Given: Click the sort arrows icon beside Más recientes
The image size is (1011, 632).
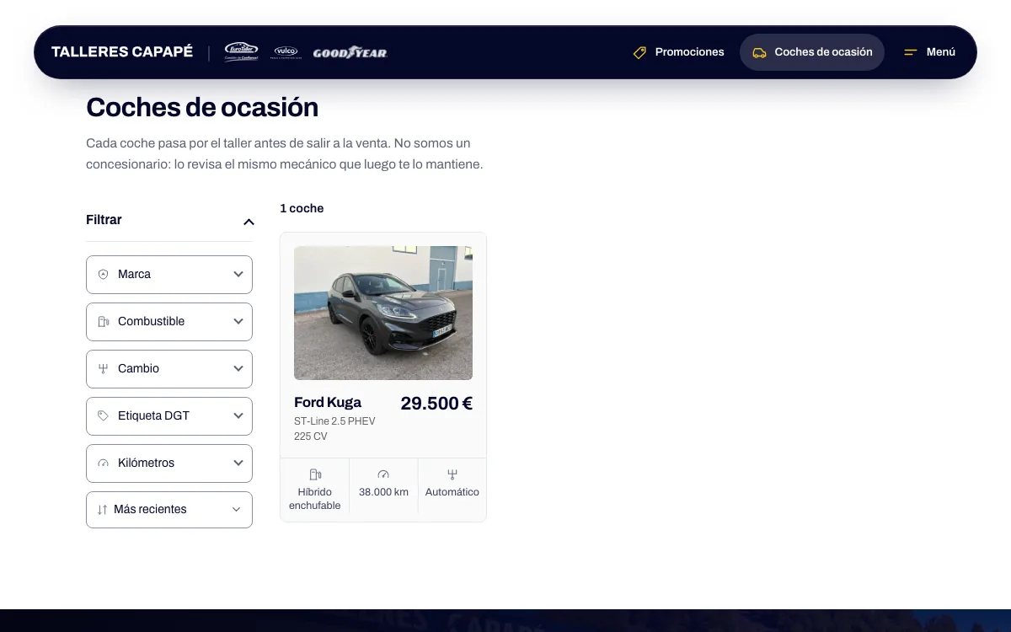Looking at the screenshot, I should (x=103, y=510).
